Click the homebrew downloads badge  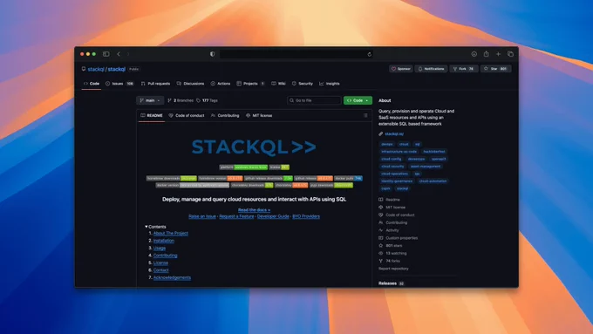[171, 178]
